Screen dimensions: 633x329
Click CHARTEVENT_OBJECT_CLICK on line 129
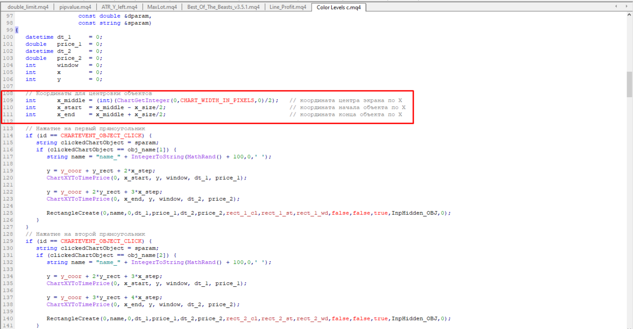tap(101, 241)
